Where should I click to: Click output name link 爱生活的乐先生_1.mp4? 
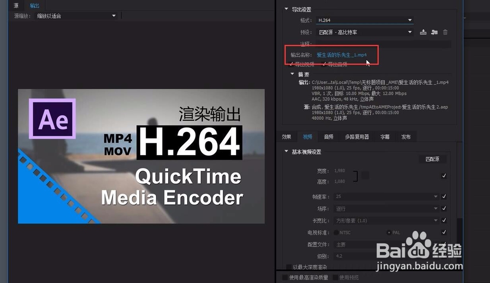342,55
